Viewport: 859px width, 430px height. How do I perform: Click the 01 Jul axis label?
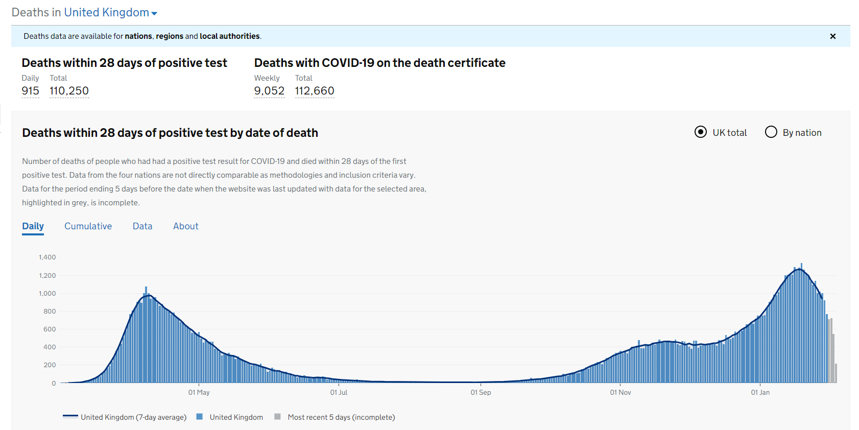click(x=339, y=392)
